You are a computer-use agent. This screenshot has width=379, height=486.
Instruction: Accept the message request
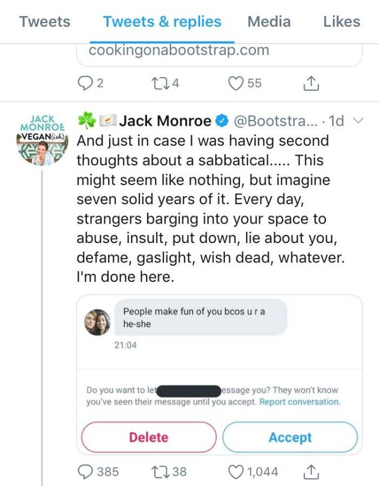pyautogui.click(x=290, y=437)
